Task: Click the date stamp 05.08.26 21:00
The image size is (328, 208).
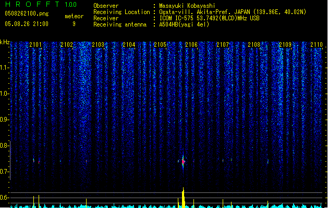Action: tap(27, 24)
